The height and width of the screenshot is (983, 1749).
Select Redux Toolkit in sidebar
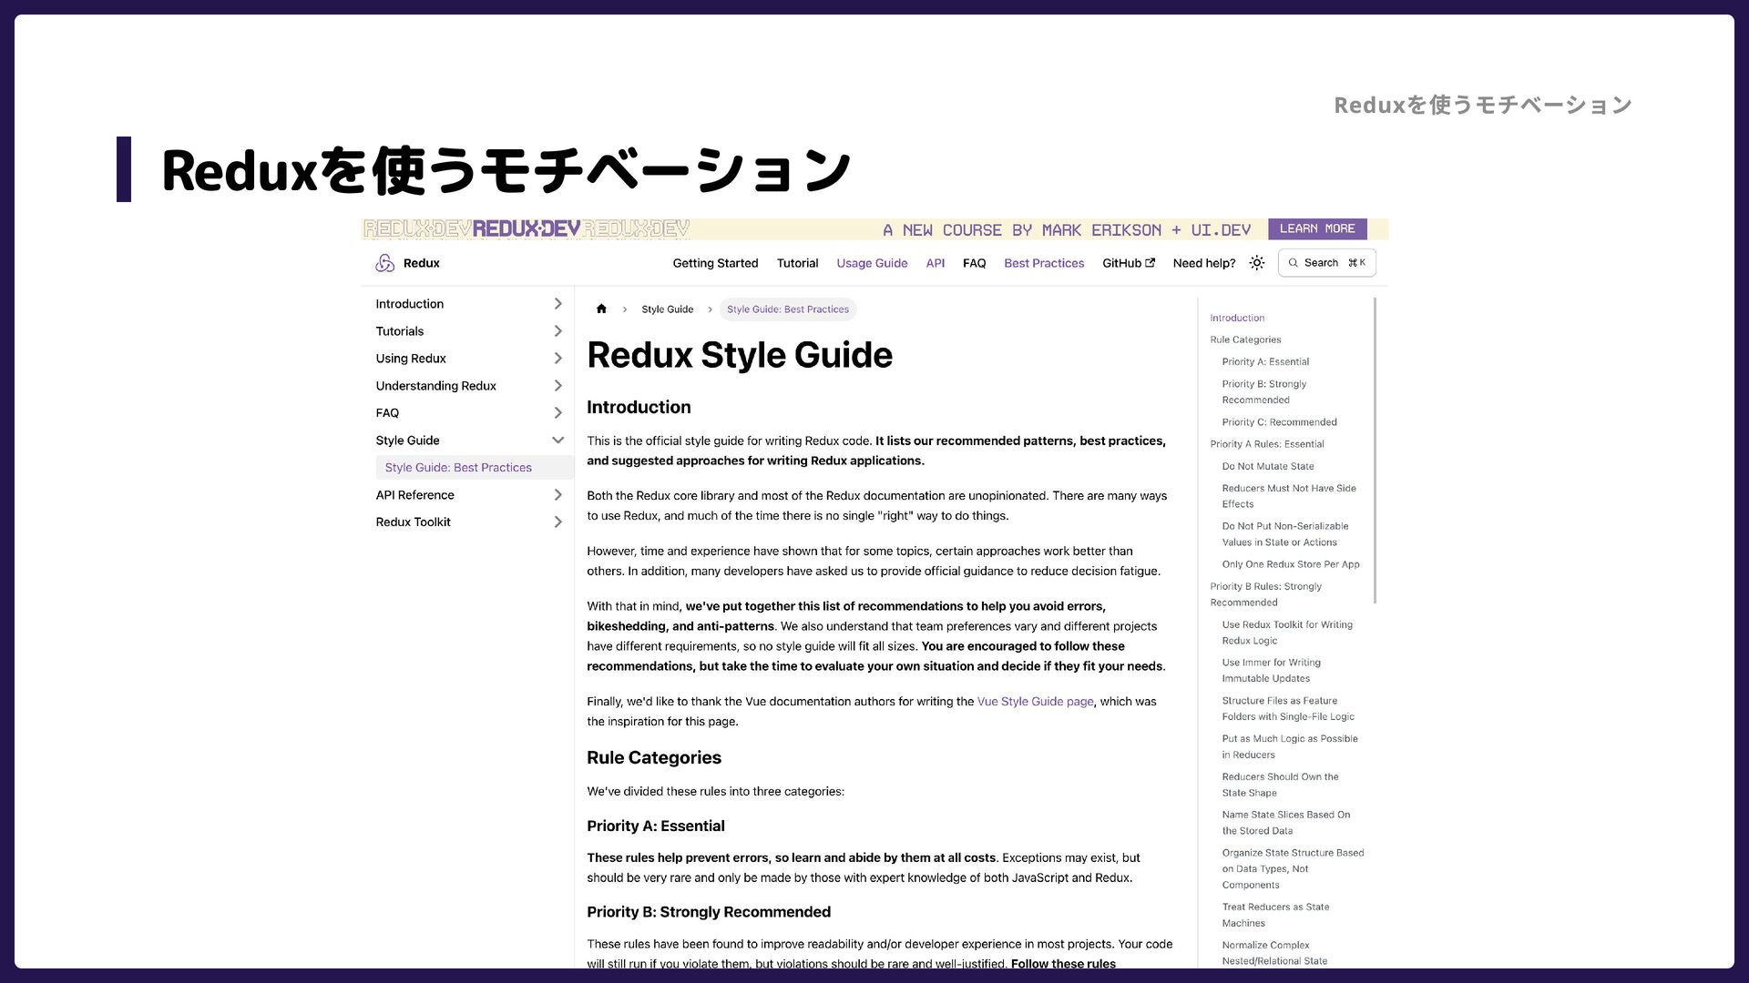pyautogui.click(x=413, y=522)
